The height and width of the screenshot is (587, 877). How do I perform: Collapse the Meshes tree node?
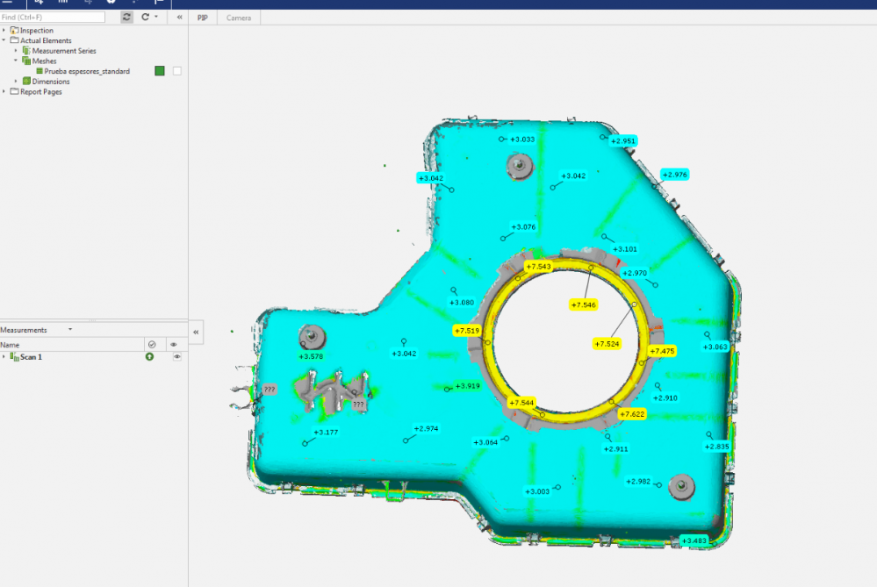click(16, 61)
